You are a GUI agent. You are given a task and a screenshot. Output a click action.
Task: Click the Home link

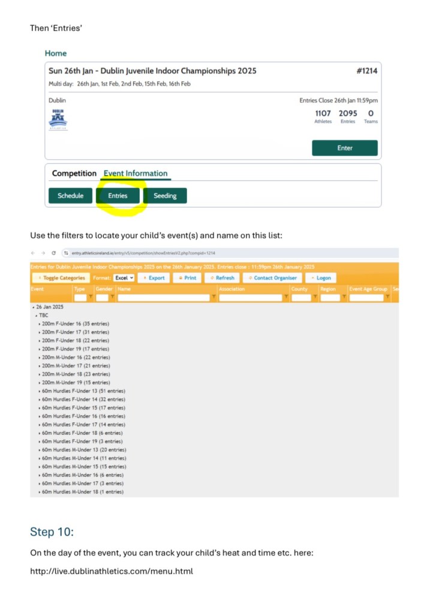pyautogui.click(x=56, y=53)
